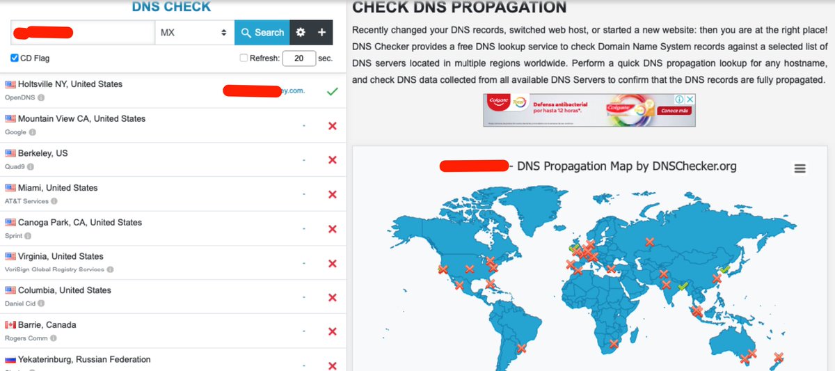Screen dimensions: 835x371
Task: Click red X status for Miami
Action: 332,194
